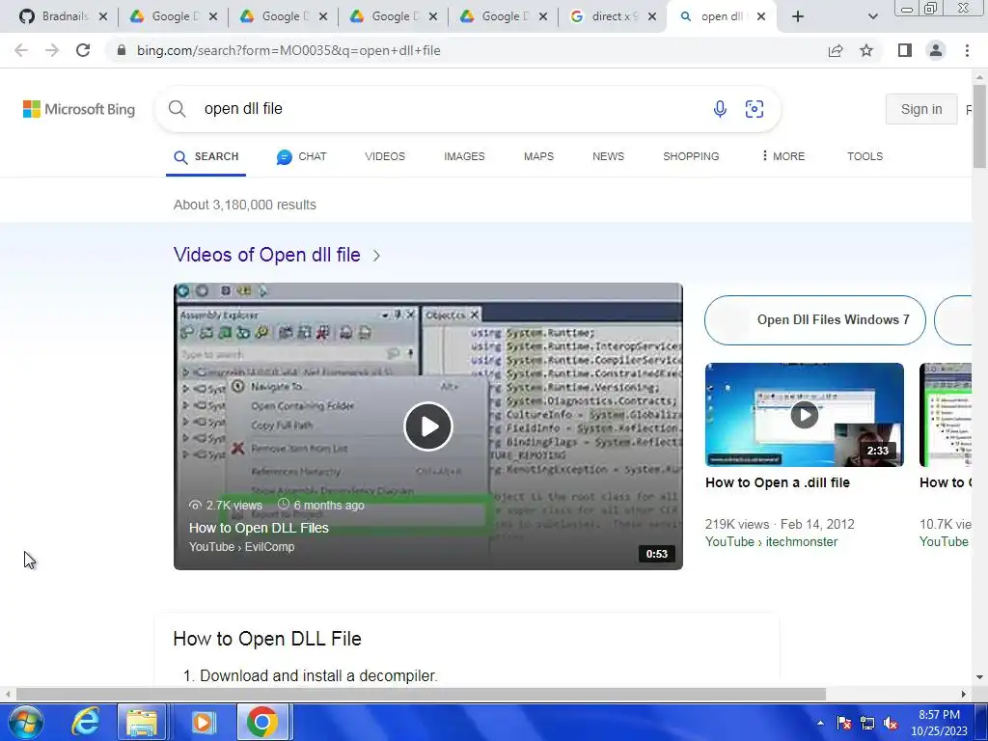Image resolution: width=988 pixels, height=741 pixels.
Task: Switch to the SHOPPING tab
Action: pyautogui.click(x=691, y=156)
